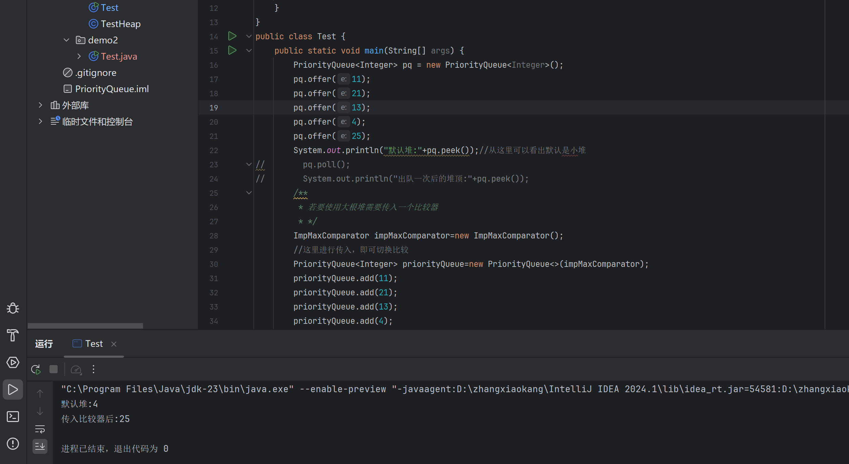
Task: Rerun the Test configuration
Action: click(36, 369)
